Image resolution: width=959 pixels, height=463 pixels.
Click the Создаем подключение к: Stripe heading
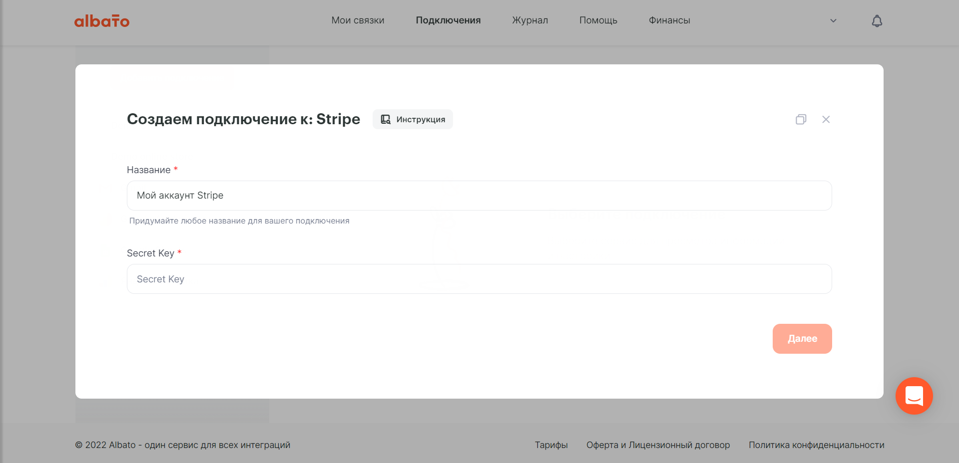pyautogui.click(x=243, y=119)
